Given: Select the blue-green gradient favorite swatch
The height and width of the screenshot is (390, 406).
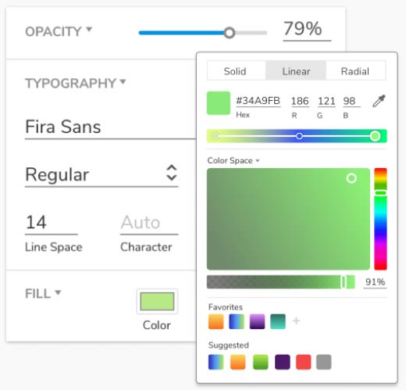Looking at the screenshot, I should coord(237,321).
